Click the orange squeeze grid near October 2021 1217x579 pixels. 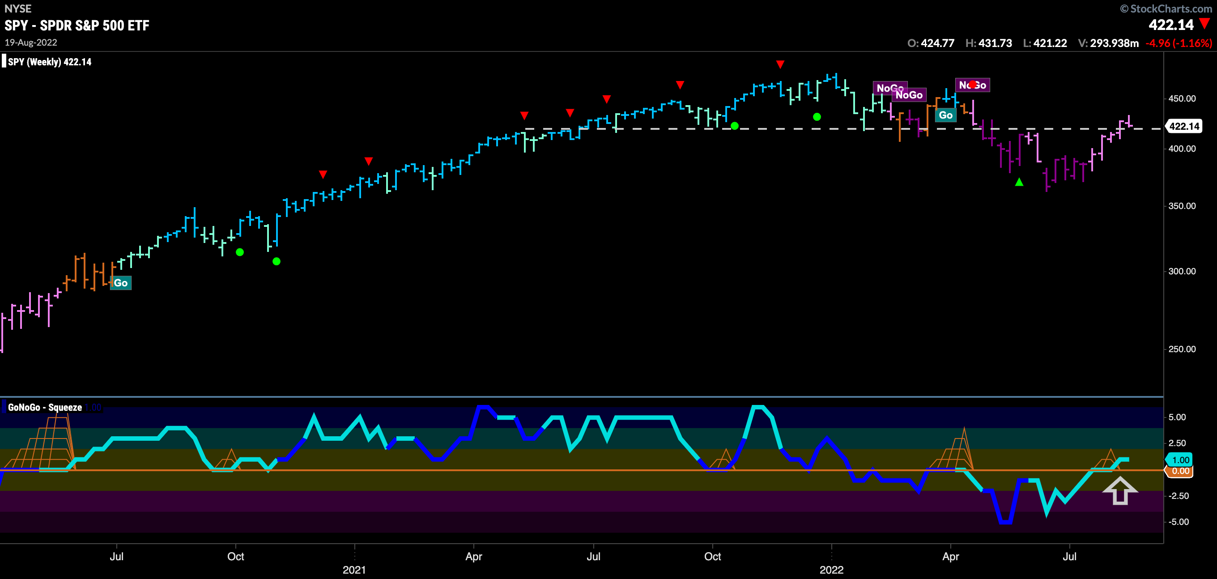tap(721, 460)
